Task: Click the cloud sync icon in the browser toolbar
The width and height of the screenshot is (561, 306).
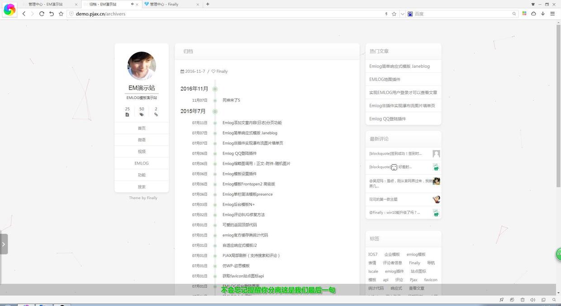Action: (x=533, y=14)
